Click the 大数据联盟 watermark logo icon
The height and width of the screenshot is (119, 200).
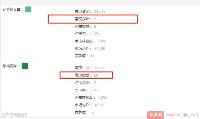6,114
